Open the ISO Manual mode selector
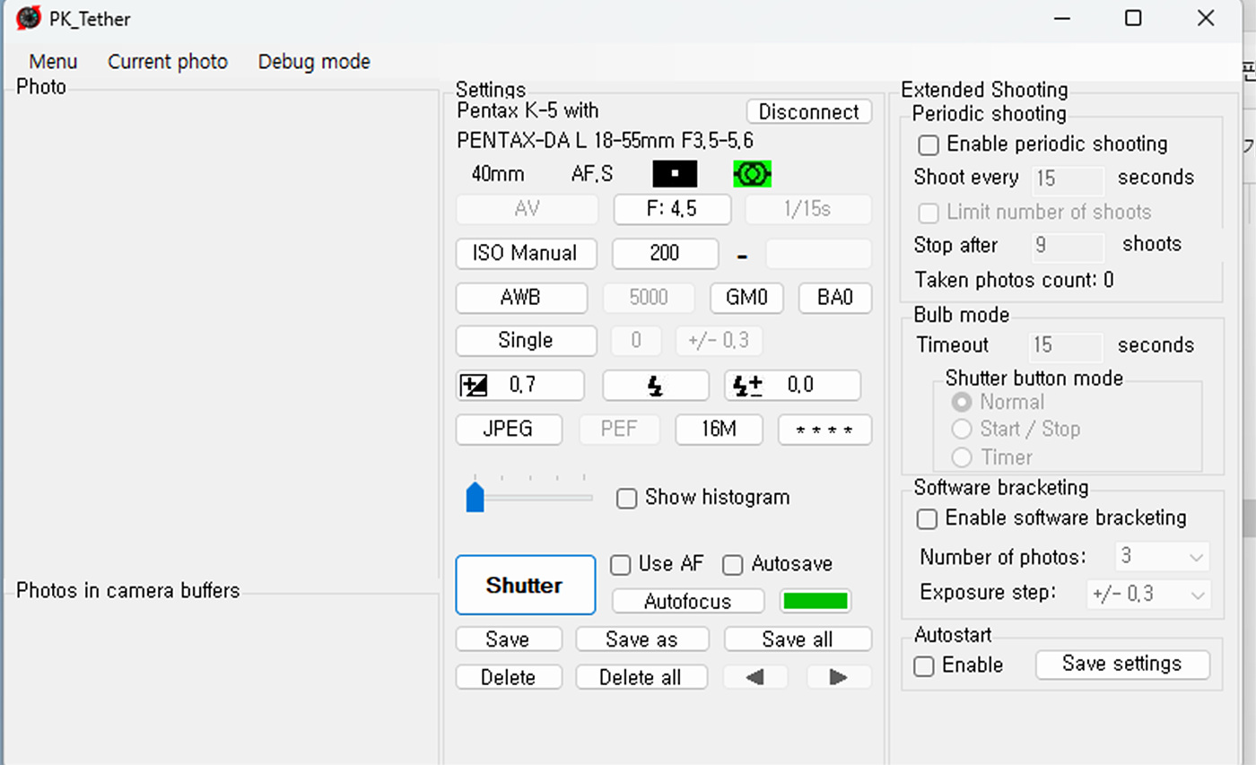Image resolution: width=1256 pixels, height=765 pixels. (x=526, y=254)
